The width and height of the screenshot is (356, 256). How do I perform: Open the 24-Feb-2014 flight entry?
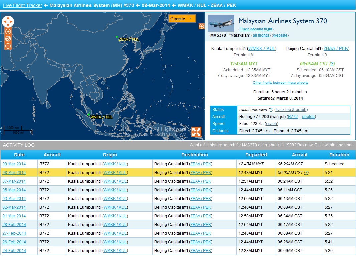click(14, 251)
